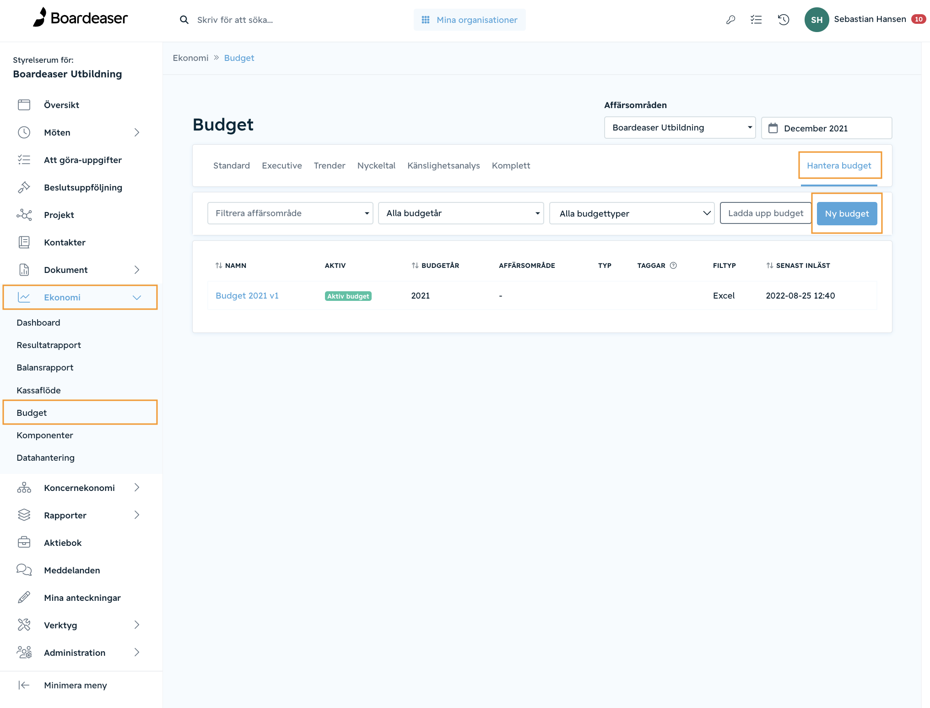Open Dashboard under Ekonomi
The height and width of the screenshot is (708, 930).
pyautogui.click(x=38, y=323)
